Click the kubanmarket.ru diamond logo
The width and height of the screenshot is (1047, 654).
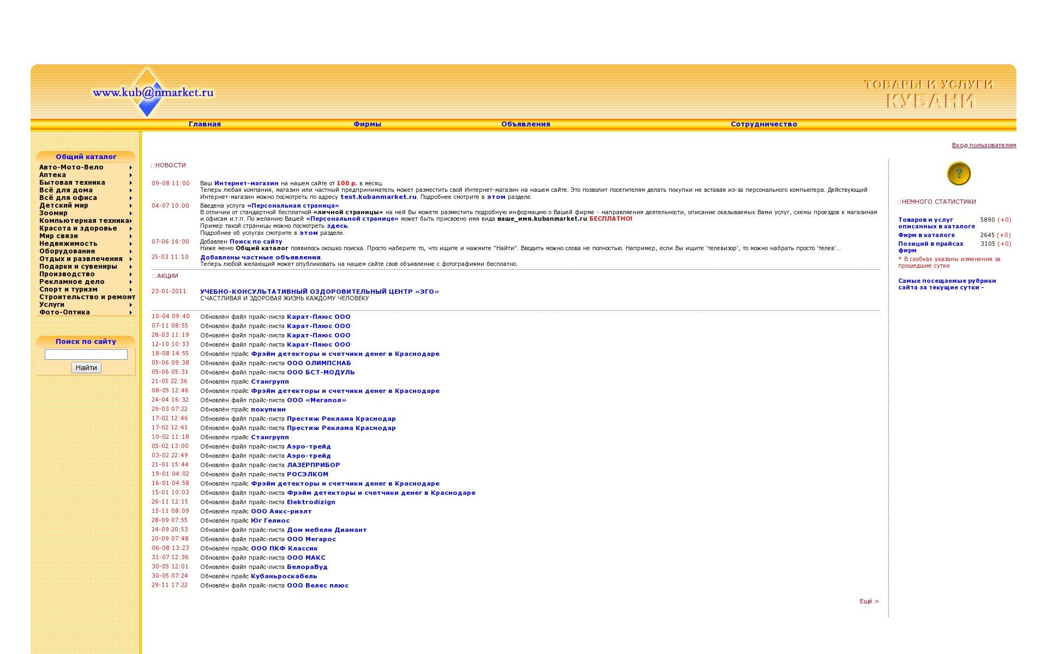point(147,93)
